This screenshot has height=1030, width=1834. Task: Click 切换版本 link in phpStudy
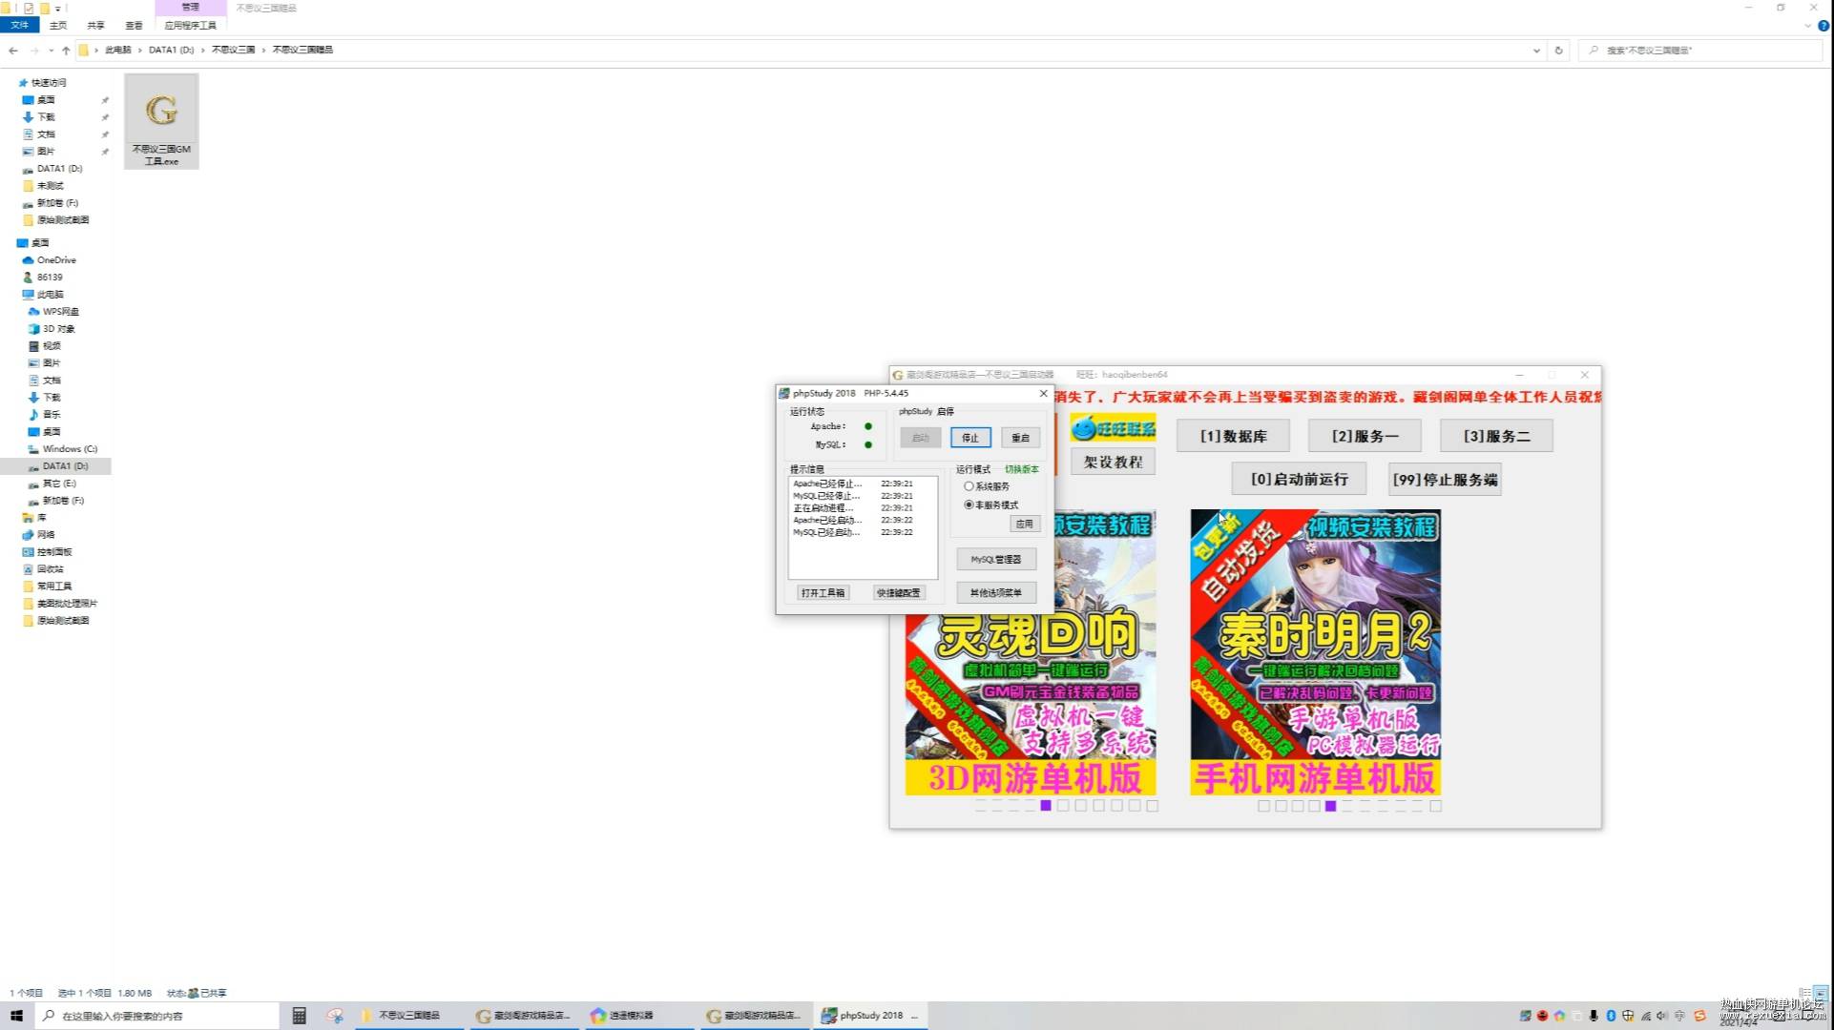point(1022,470)
